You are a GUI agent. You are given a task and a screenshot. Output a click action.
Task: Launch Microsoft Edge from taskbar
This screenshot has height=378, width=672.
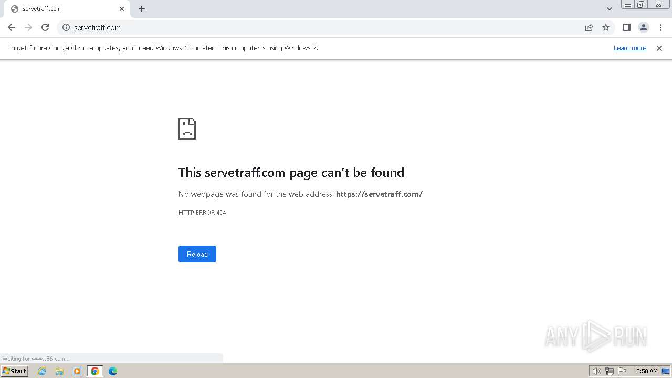coord(113,371)
